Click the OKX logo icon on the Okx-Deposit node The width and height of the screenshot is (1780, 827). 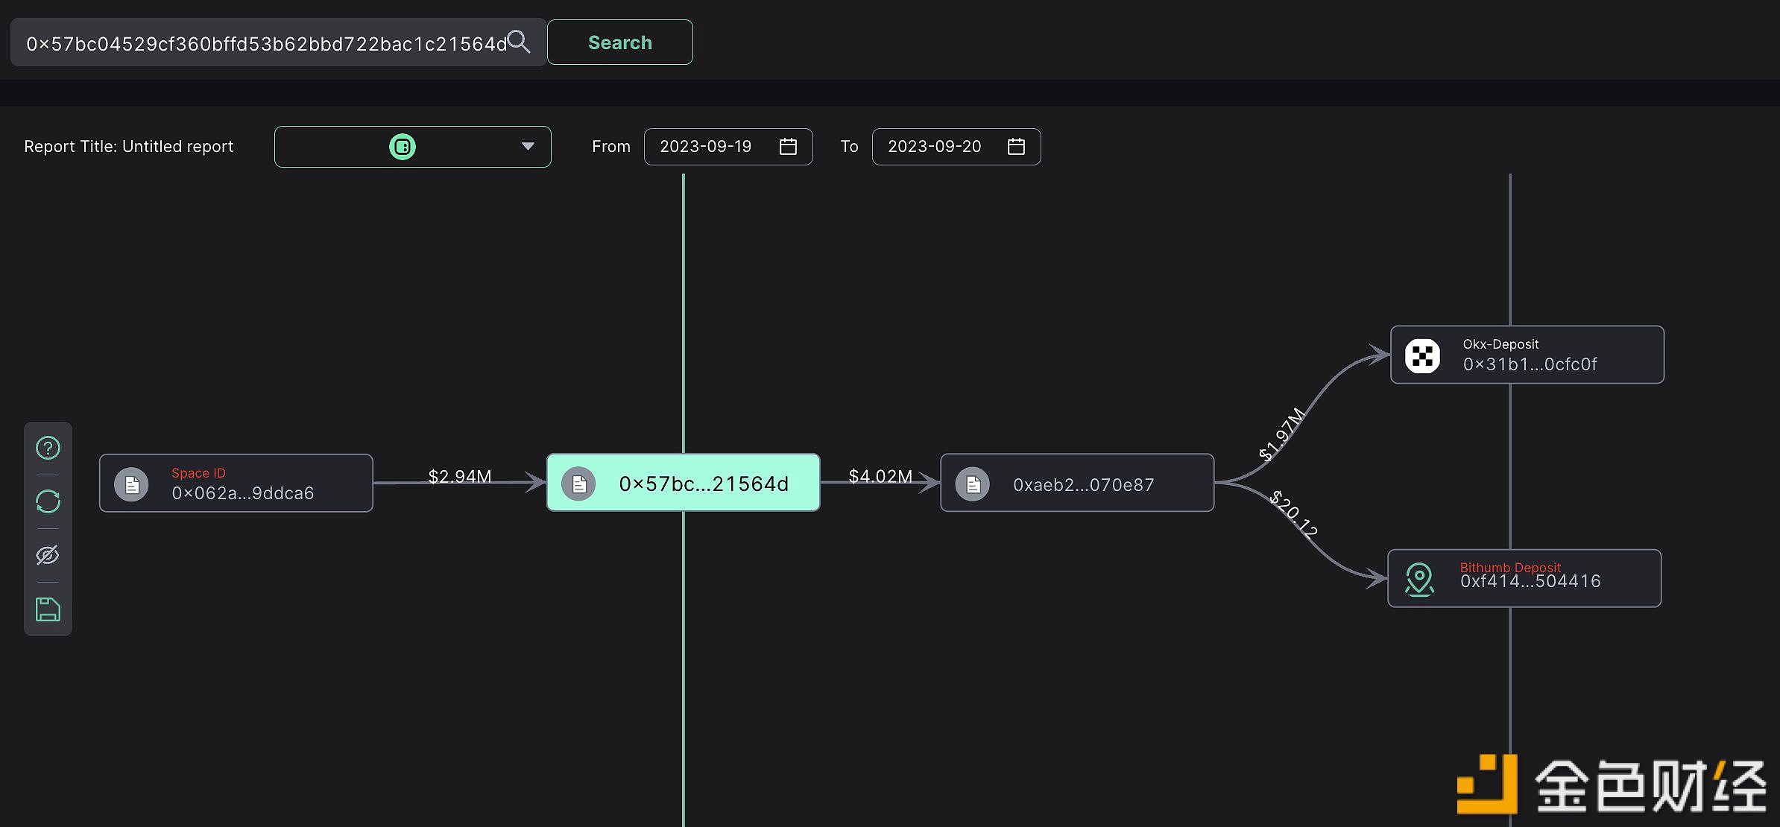(x=1422, y=355)
